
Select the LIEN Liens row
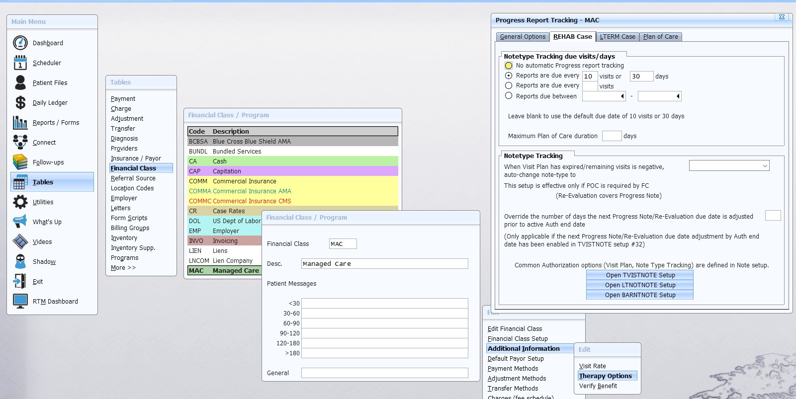click(225, 250)
